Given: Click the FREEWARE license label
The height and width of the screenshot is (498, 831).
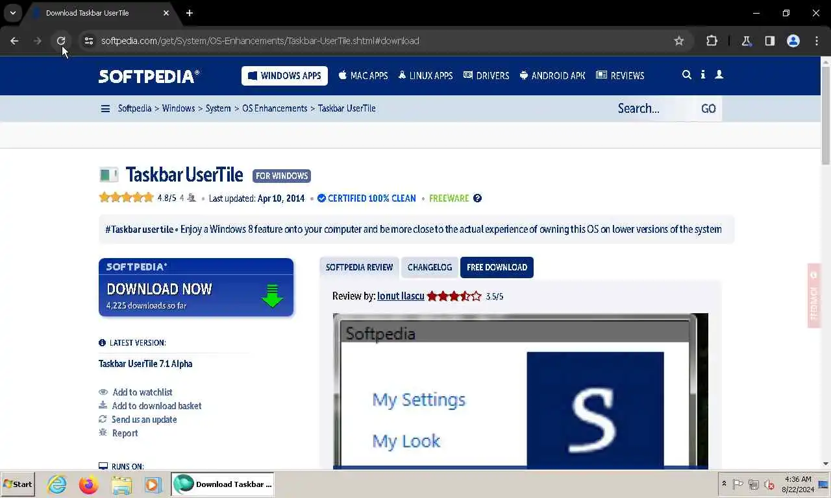Looking at the screenshot, I should click(x=449, y=198).
